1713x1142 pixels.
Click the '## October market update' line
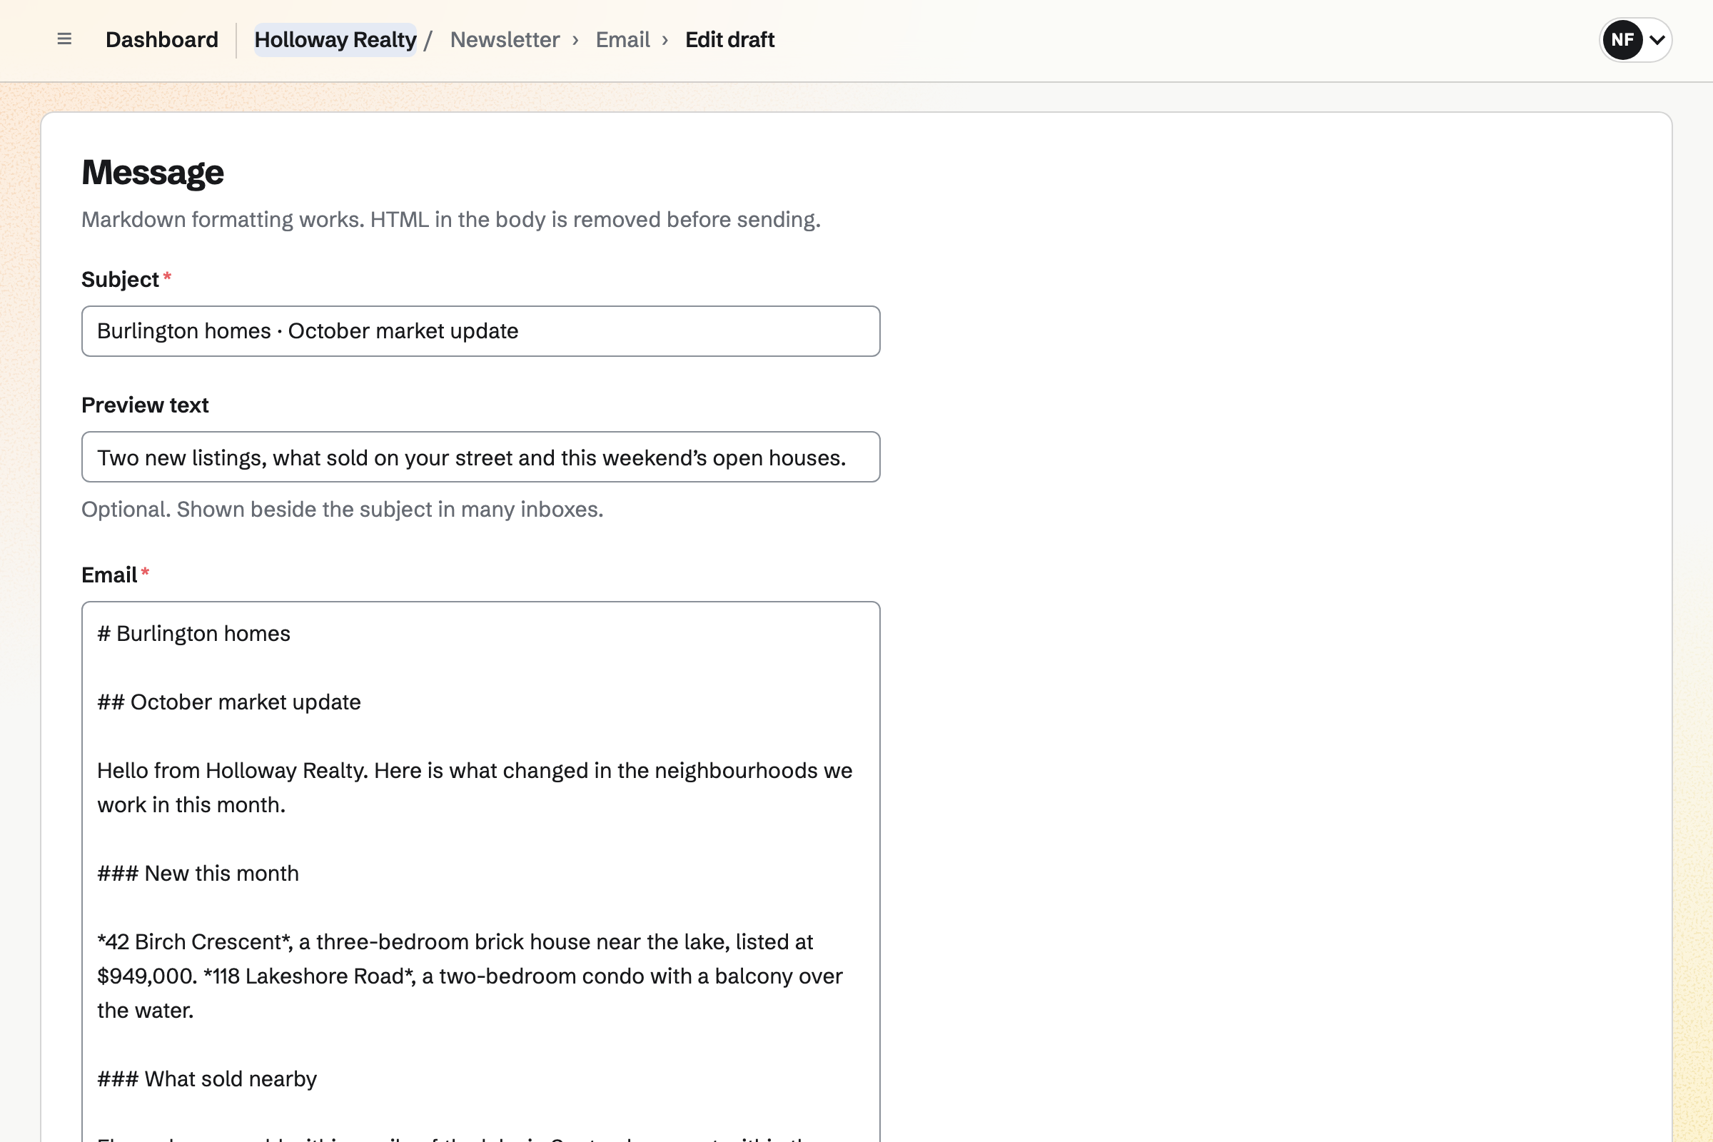pyautogui.click(x=228, y=702)
